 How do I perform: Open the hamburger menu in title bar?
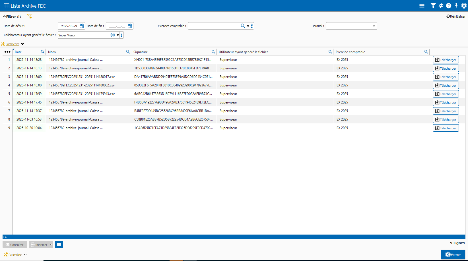click(x=422, y=6)
